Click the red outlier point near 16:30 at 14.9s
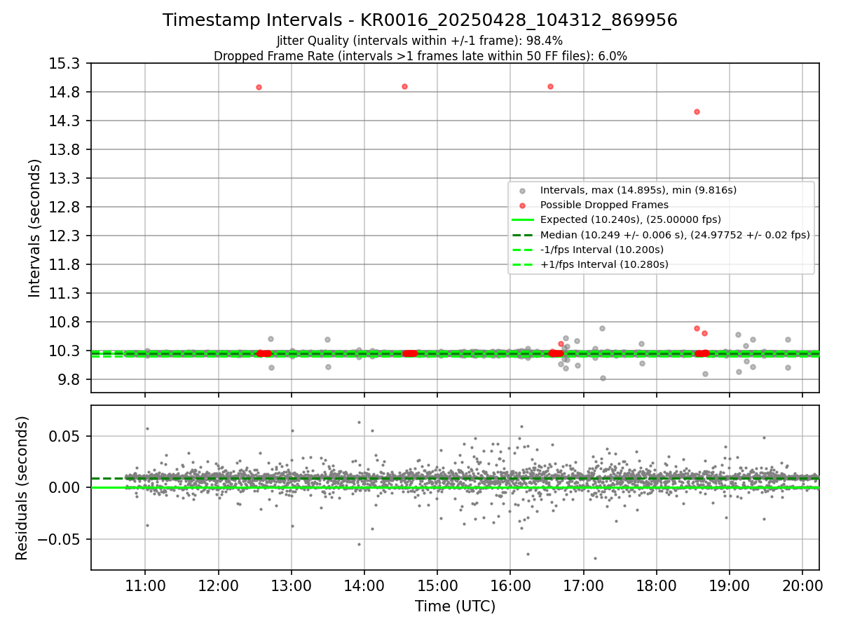Viewport: 841px width, 631px height. 550,86
